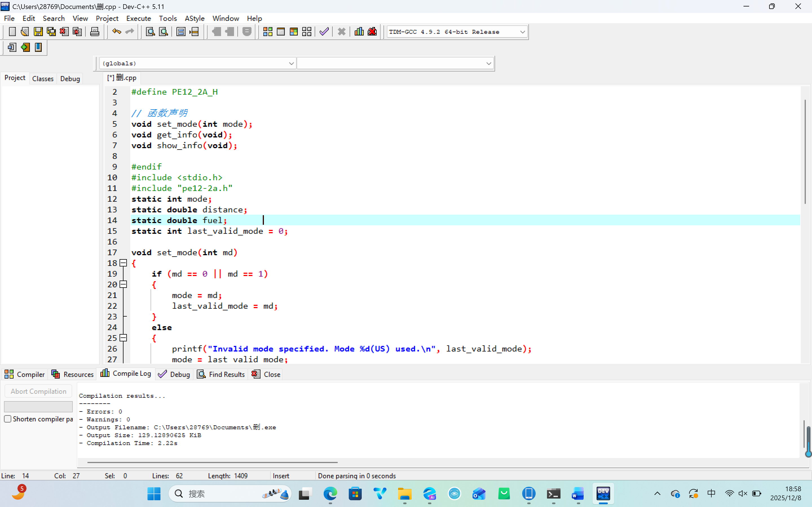The width and height of the screenshot is (812, 507).
Task: Open the TDM-GCC compiler set dropdown
Action: pos(522,32)
